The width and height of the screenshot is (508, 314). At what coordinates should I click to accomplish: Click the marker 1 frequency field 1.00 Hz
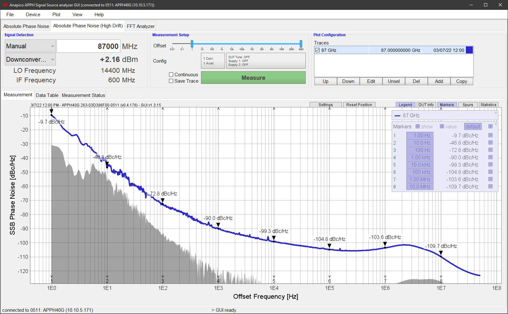[x=420, y=135]
